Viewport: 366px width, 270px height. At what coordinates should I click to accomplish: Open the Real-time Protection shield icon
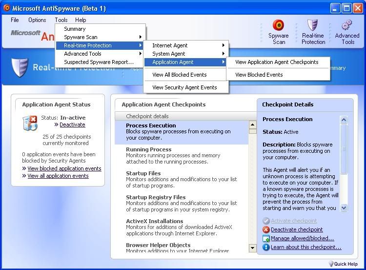pos(312,25)
